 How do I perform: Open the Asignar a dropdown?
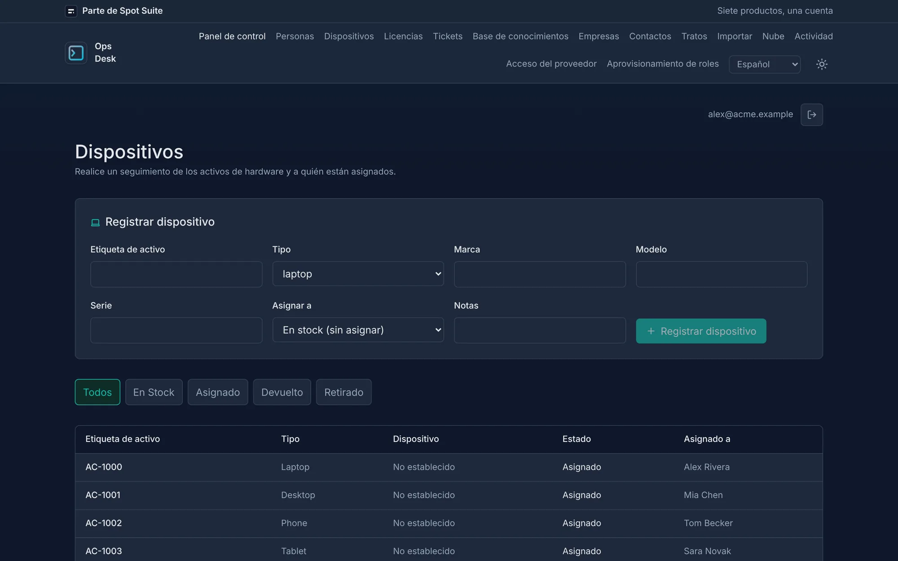point(358,330)
